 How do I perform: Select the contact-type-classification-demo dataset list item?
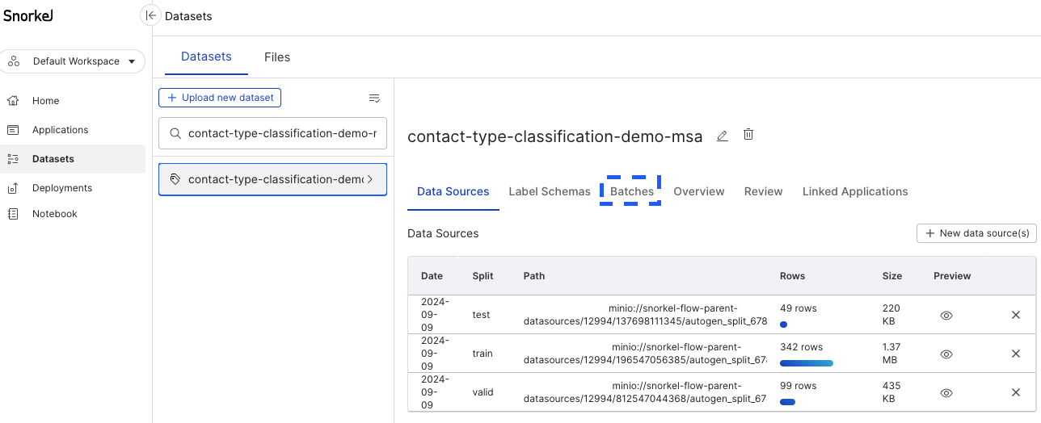coord(272,179)
